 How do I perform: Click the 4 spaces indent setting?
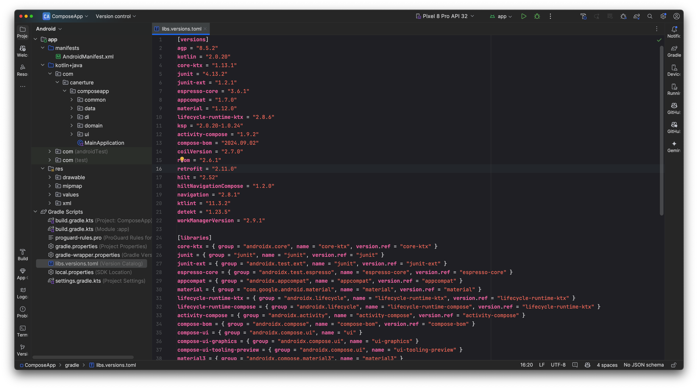607,365
